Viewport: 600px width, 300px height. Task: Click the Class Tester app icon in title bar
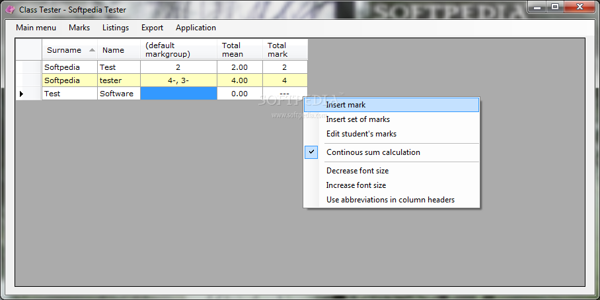[11, 9]
